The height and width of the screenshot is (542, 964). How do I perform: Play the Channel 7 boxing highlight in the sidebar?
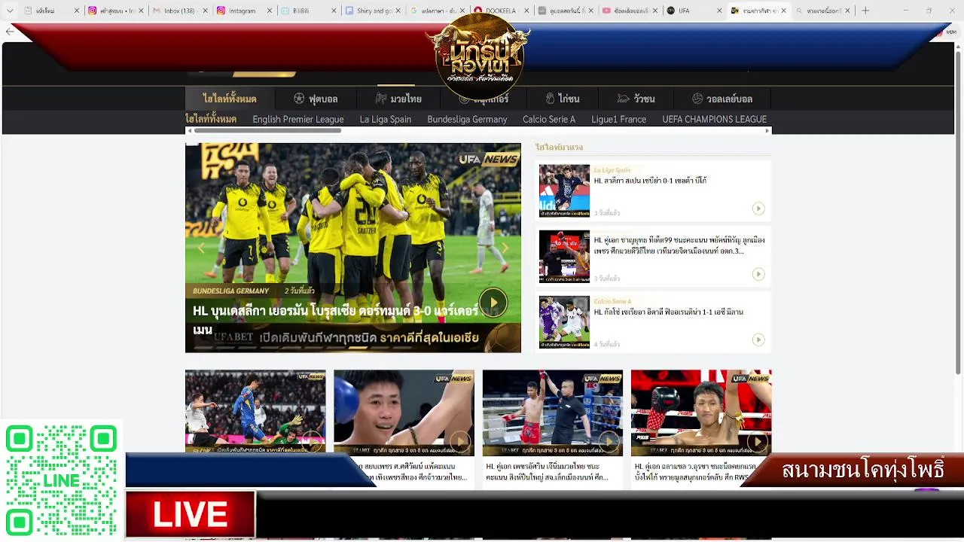(758, 274)
